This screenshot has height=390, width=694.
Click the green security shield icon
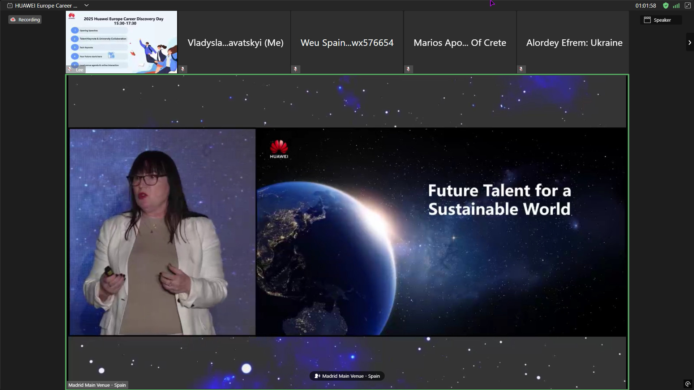pyautogui.click(x=666, y=5)
